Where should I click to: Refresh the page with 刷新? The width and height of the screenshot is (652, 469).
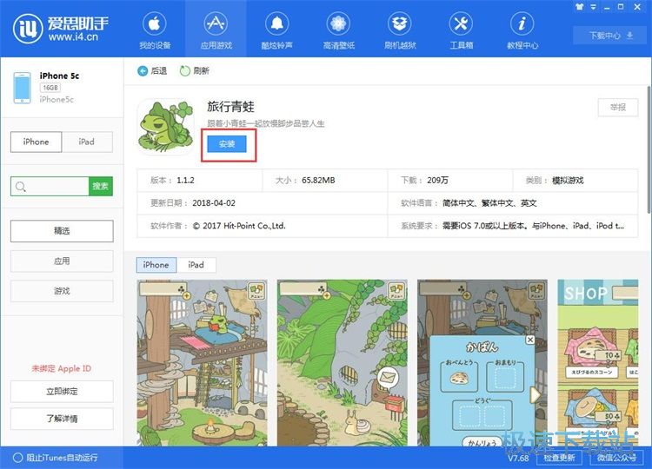point(195,71)
